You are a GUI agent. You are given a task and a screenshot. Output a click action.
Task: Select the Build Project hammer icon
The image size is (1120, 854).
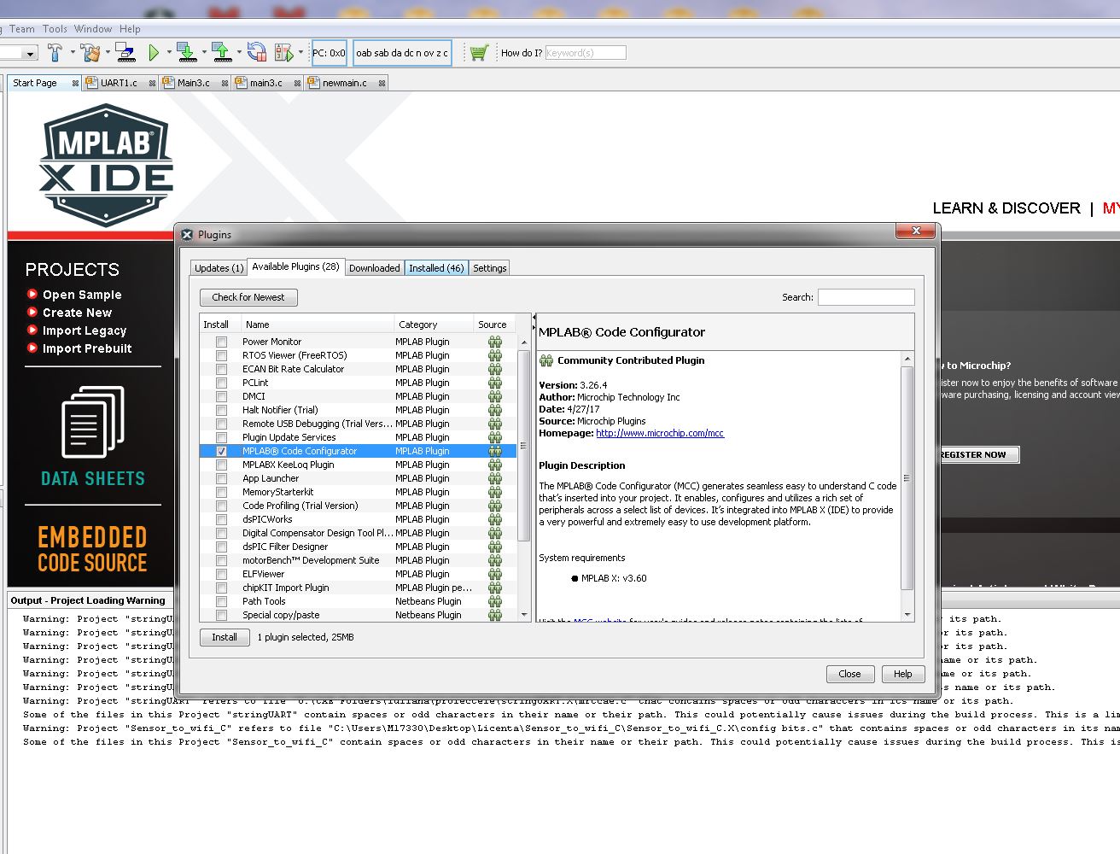53,52
